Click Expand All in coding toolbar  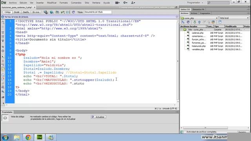pyautogui.click(x=3, y=41)
